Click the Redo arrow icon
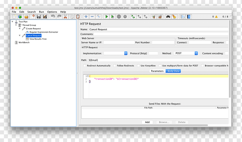Viewport: 242px width, 142px height. point(59,17)
